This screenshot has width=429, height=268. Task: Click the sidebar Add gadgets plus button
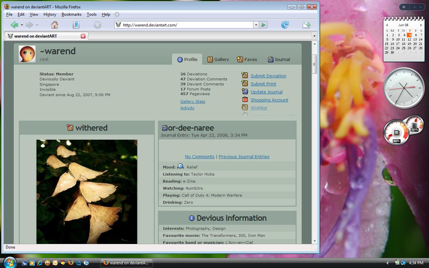404,7
